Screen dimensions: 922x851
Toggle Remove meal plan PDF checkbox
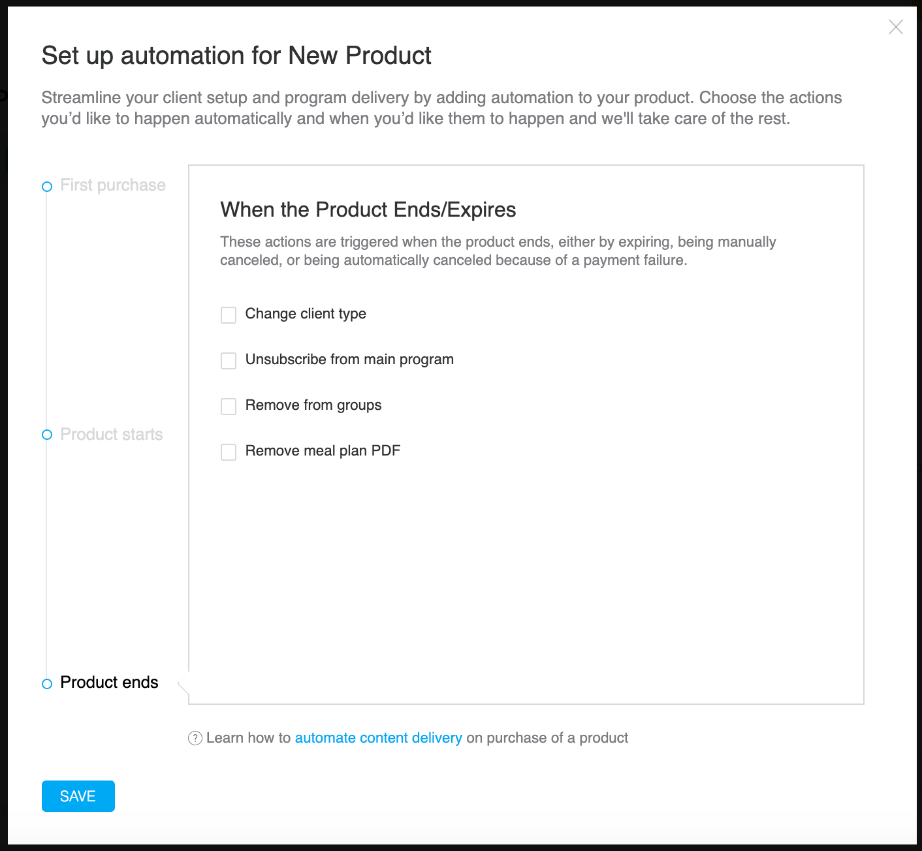tap(229, 452)
